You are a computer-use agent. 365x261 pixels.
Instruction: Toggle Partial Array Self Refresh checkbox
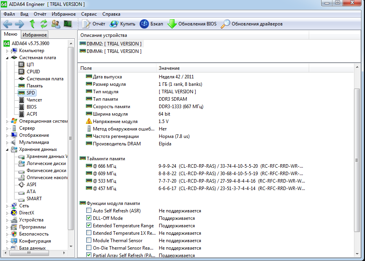[89, 255]
